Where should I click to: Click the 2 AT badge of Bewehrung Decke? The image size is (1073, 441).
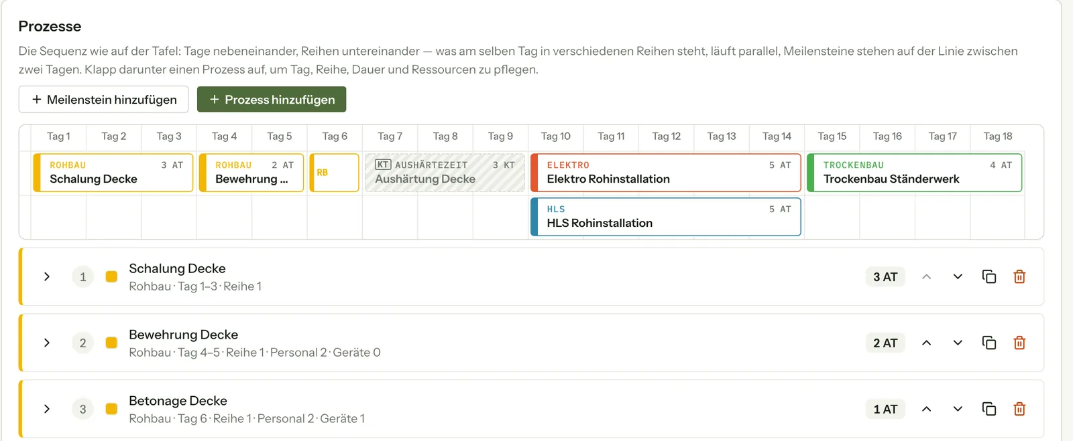click(x=885, y=343)
